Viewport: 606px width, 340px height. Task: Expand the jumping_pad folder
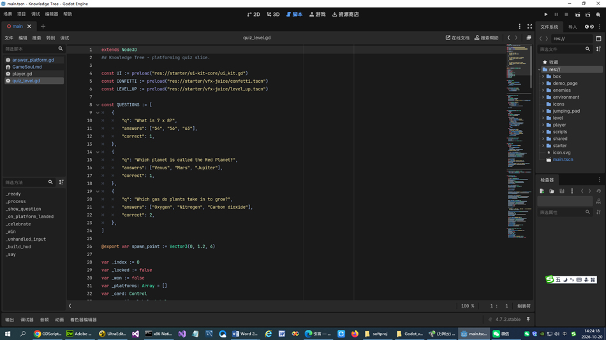[543, 111]
